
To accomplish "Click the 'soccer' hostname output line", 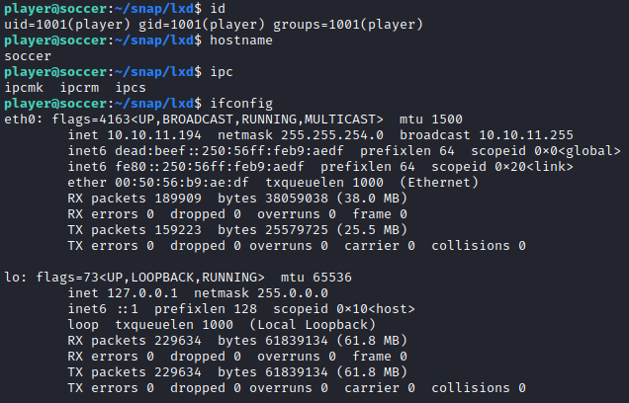I will 28,56.
